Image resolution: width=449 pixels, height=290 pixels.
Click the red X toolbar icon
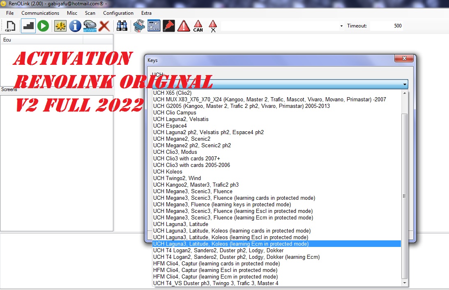104,26
